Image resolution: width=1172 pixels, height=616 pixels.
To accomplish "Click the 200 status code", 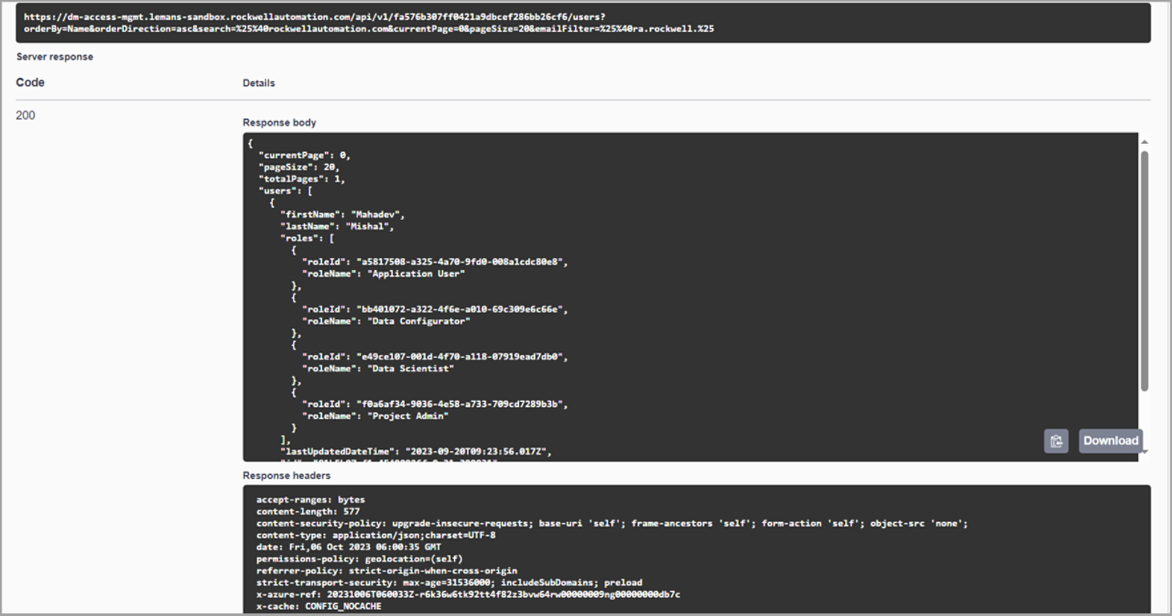I will coord(26,115).
